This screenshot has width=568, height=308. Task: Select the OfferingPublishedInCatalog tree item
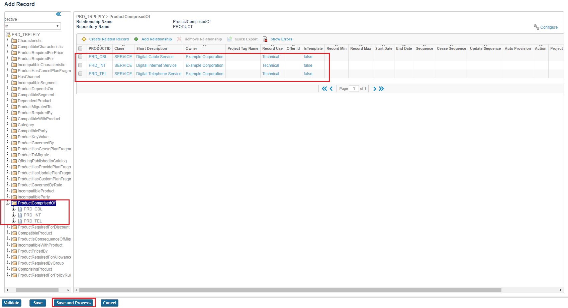[x=42, y=161]
